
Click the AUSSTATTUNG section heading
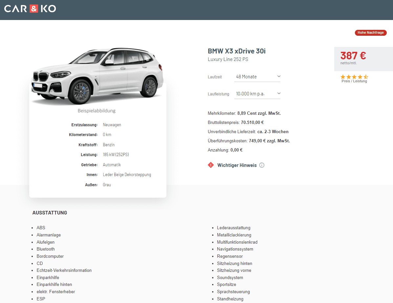coord(50,213)
